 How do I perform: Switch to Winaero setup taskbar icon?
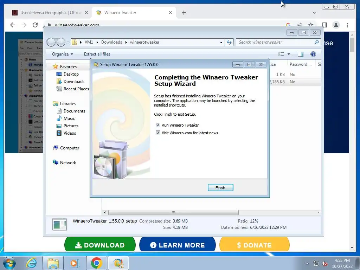pyautogui.click(x=118, y=263)
